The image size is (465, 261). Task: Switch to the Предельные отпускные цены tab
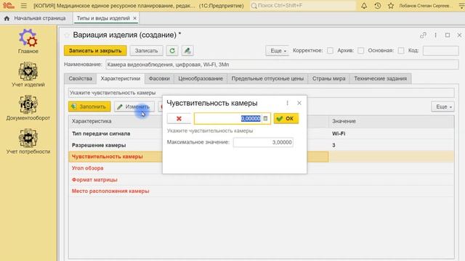click(x=267, y=79)
